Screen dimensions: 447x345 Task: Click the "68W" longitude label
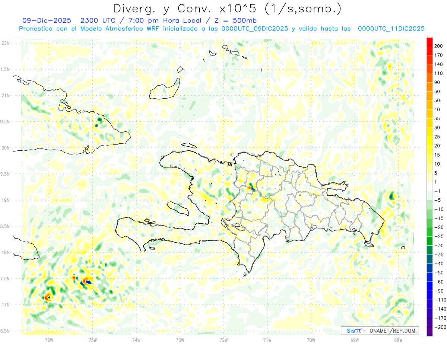point(398,340)
